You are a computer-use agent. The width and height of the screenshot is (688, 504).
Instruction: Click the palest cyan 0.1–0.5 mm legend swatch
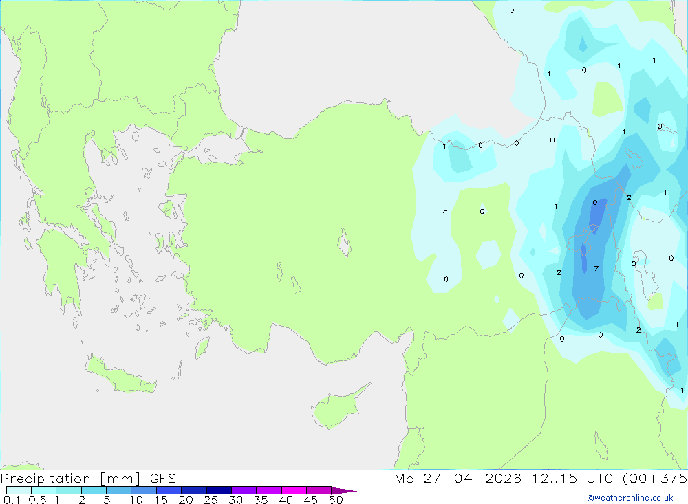[x=19, y=490]
